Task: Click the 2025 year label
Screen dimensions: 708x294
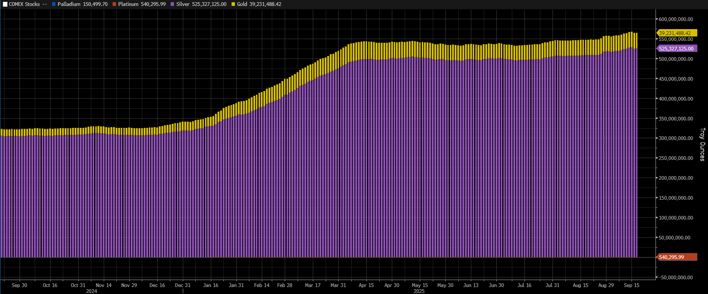Action: (x=419, y=291)
